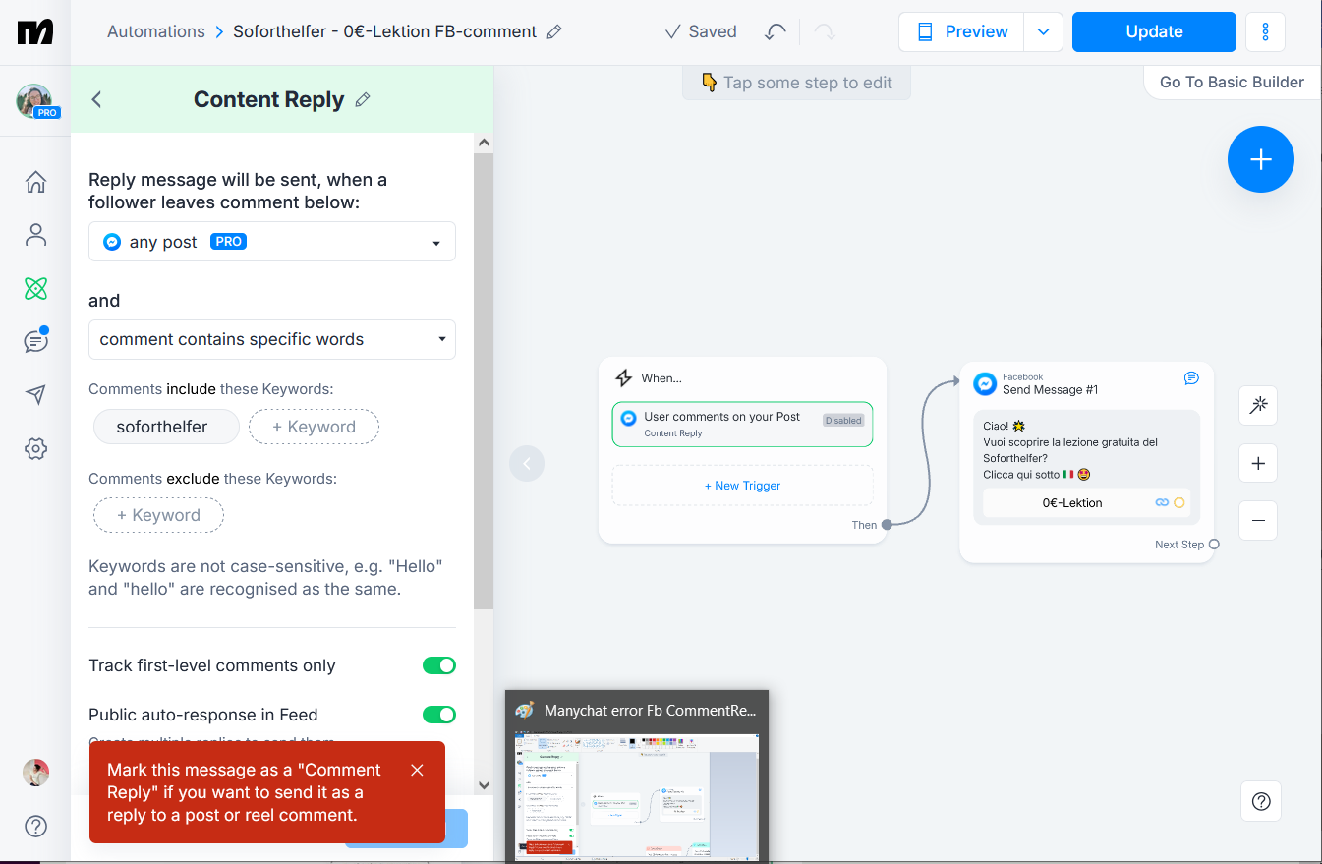Open Contacts from the sidebar
The width and height of the screenshot is (1322, 864).
click(35, 235)
